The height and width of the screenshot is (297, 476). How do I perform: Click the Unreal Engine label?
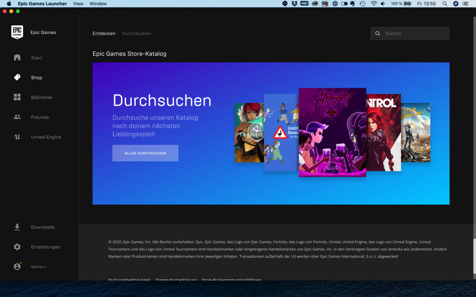46,137
